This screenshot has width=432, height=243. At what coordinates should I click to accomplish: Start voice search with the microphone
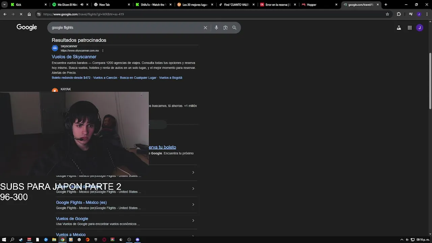[216, 28]
